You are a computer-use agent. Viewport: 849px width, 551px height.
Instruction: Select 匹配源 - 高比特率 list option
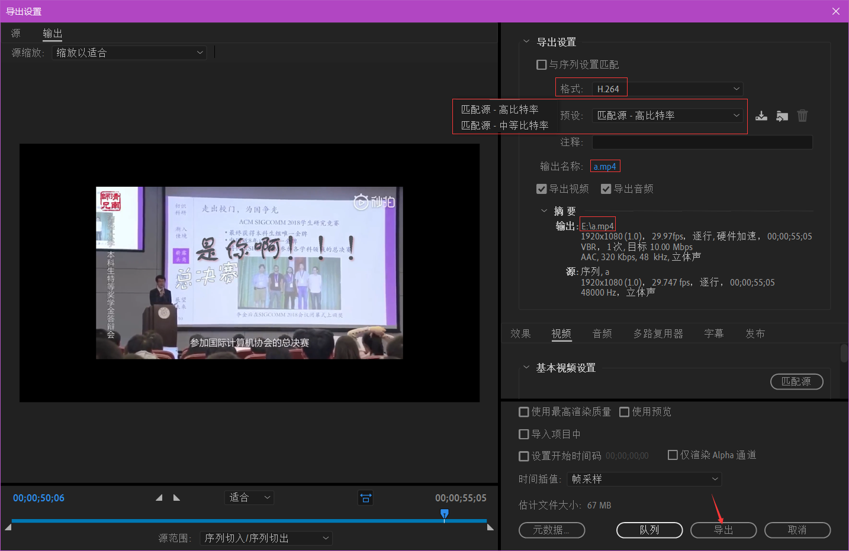(500, 109)
